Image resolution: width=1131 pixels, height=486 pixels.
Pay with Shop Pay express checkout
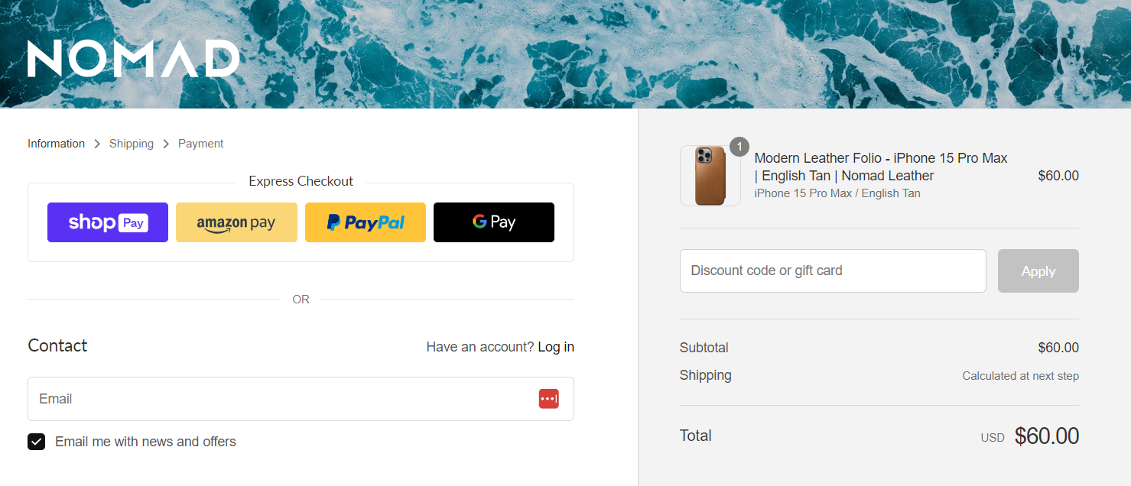tap(108, 222)
